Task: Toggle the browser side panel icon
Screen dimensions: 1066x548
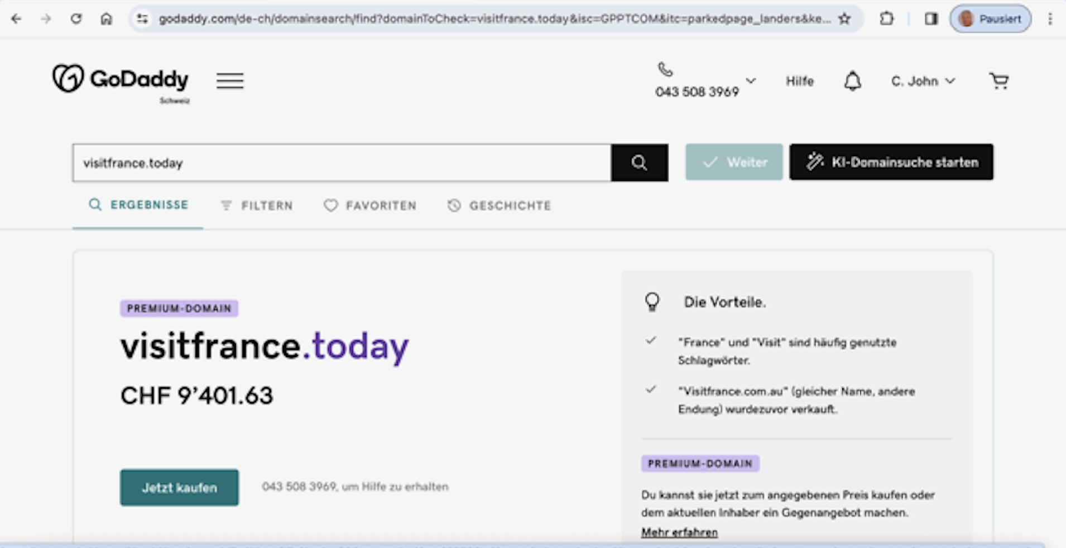Action: [931, 19]
